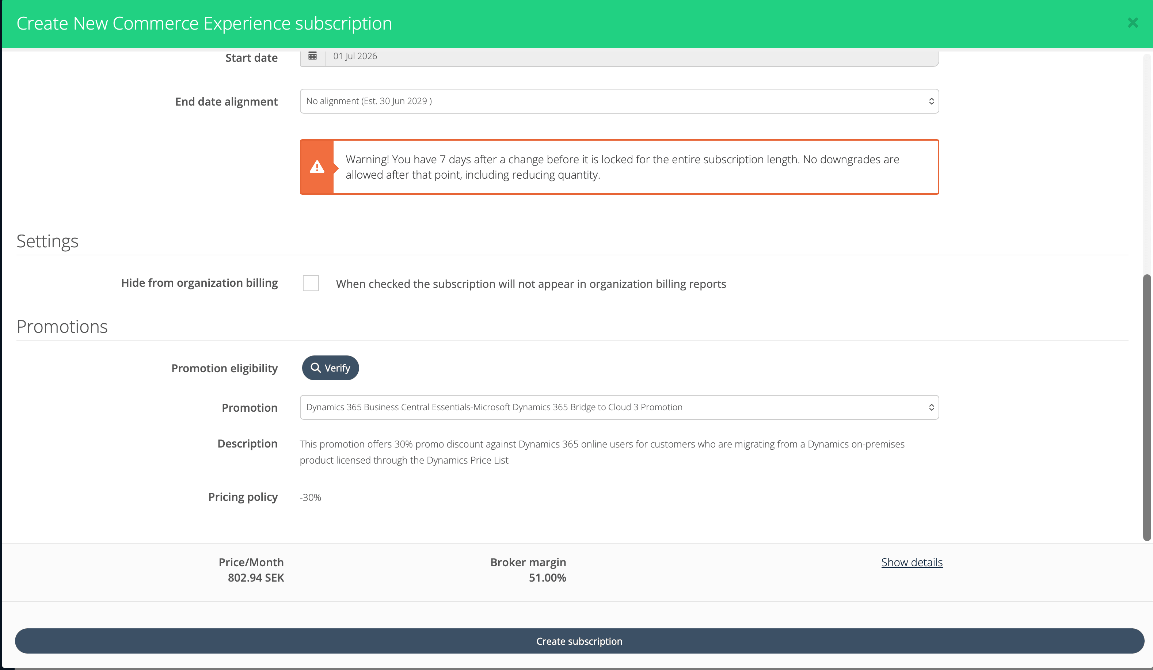
Task: Click the dialog's vertical scrollbar thumb
Action: tap(1146, 407)
